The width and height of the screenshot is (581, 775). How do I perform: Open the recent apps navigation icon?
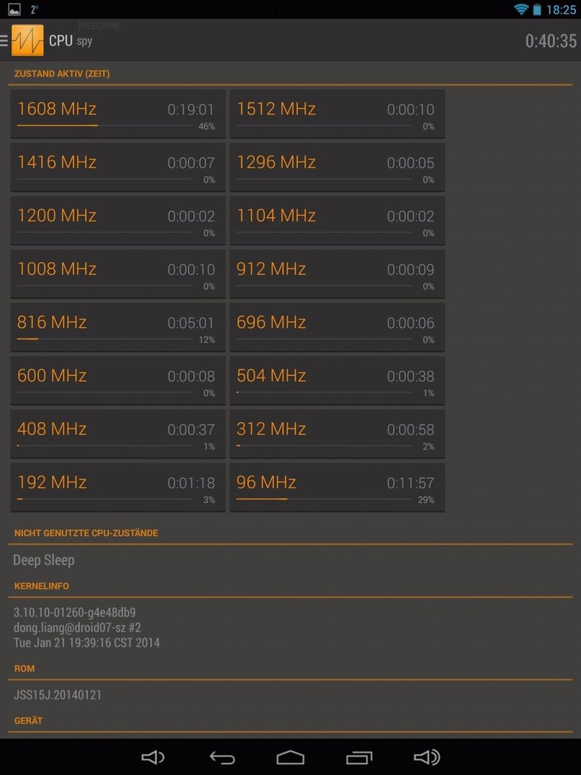coord(359,757)
